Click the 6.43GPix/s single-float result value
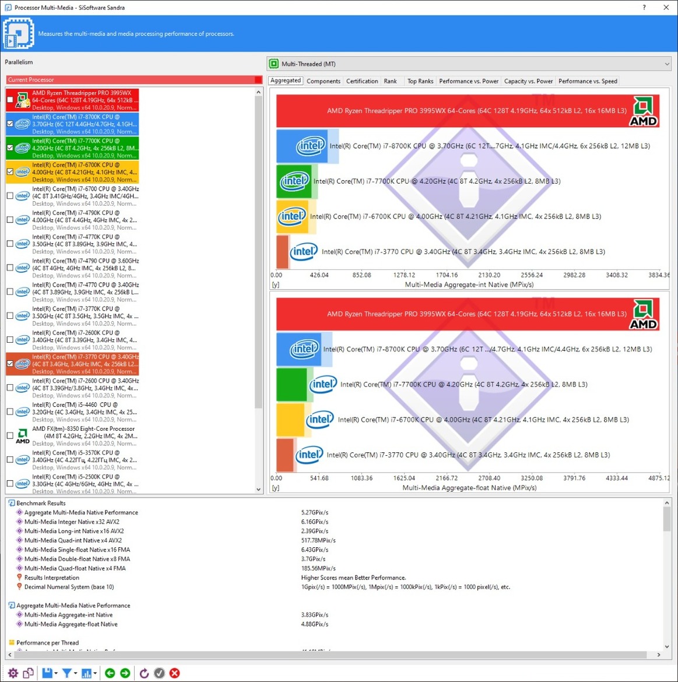Image resolution: width=678 pixels, height=682 pixels. [x=315, y=550]
